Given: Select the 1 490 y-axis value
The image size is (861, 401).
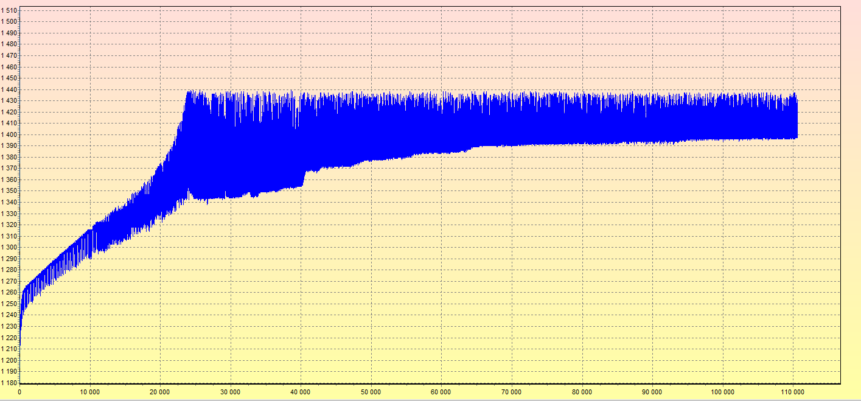Looking at the screenshot, I should (9, 33).
